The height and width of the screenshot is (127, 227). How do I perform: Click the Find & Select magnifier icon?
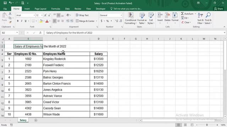[x=208, y=15]
